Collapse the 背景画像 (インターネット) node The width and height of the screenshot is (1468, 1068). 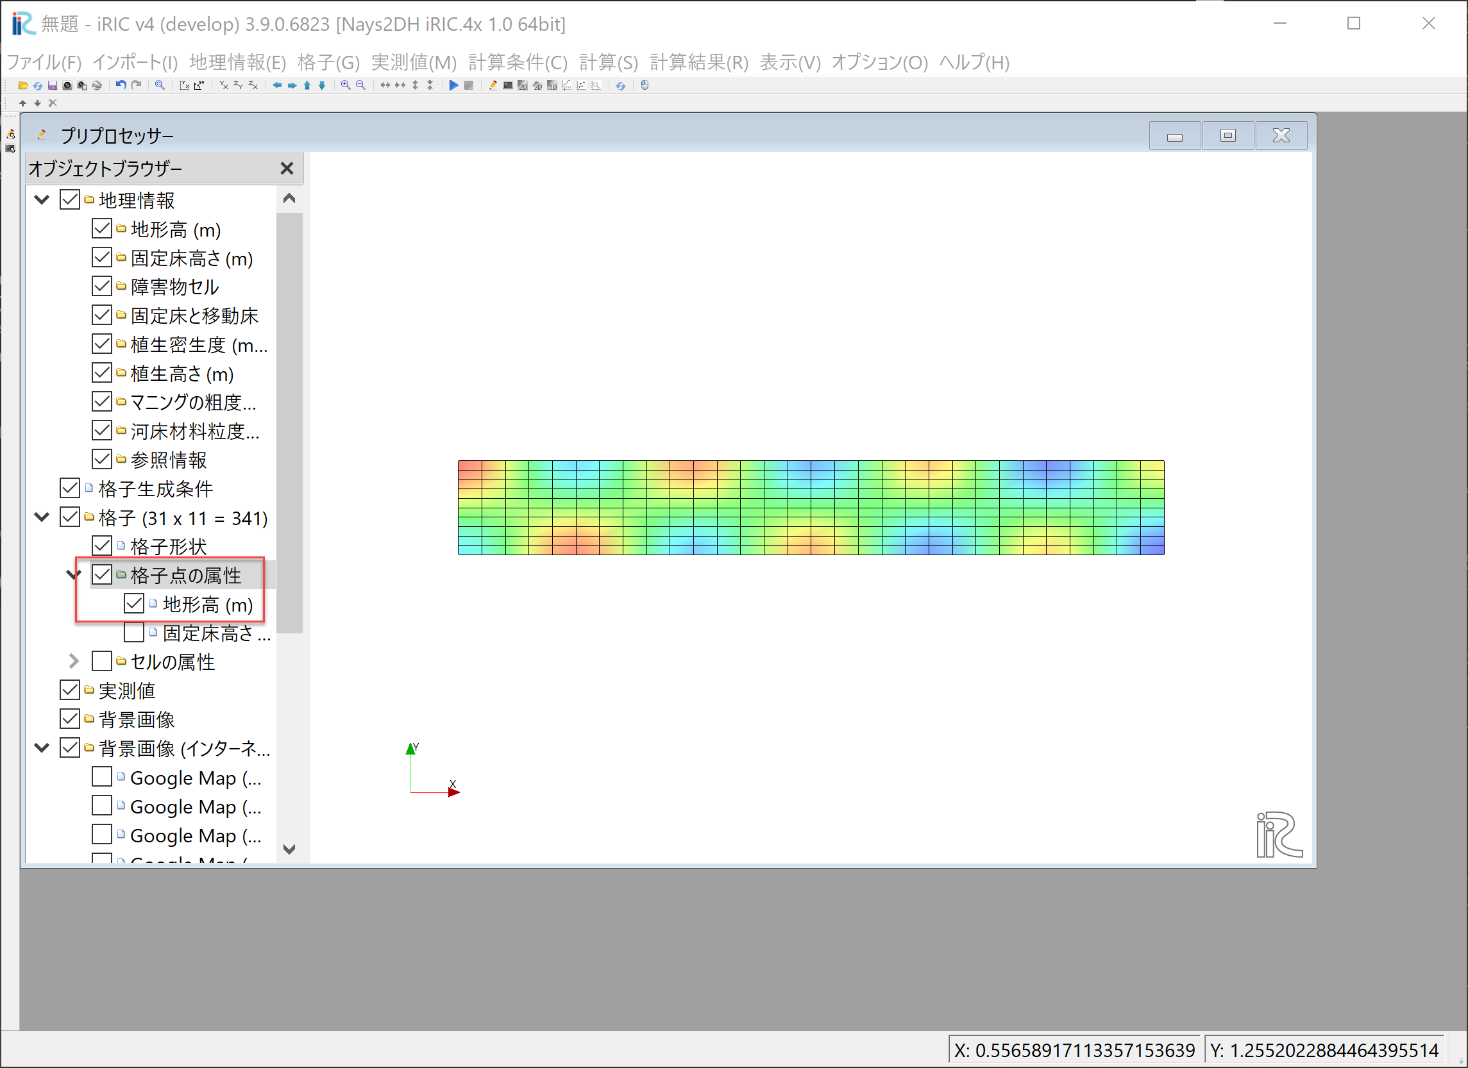[x=42, y=748]
